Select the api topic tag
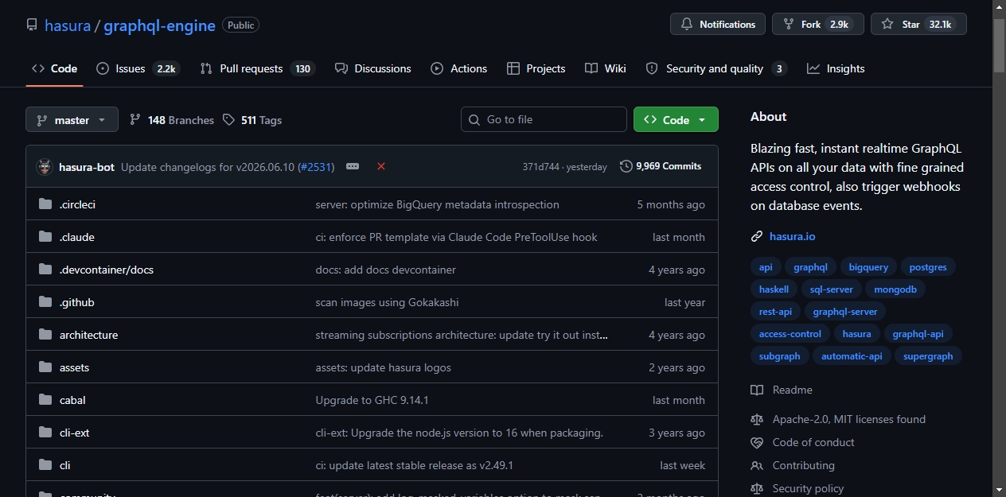 coord(766,267)
